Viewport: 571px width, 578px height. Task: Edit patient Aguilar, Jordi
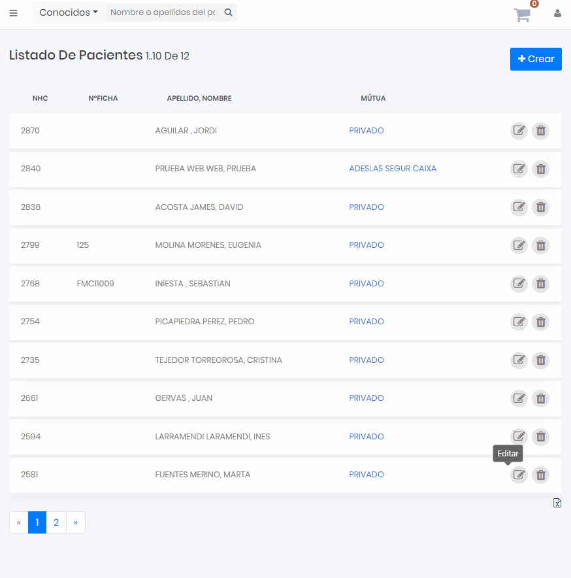tap(519, 131)
